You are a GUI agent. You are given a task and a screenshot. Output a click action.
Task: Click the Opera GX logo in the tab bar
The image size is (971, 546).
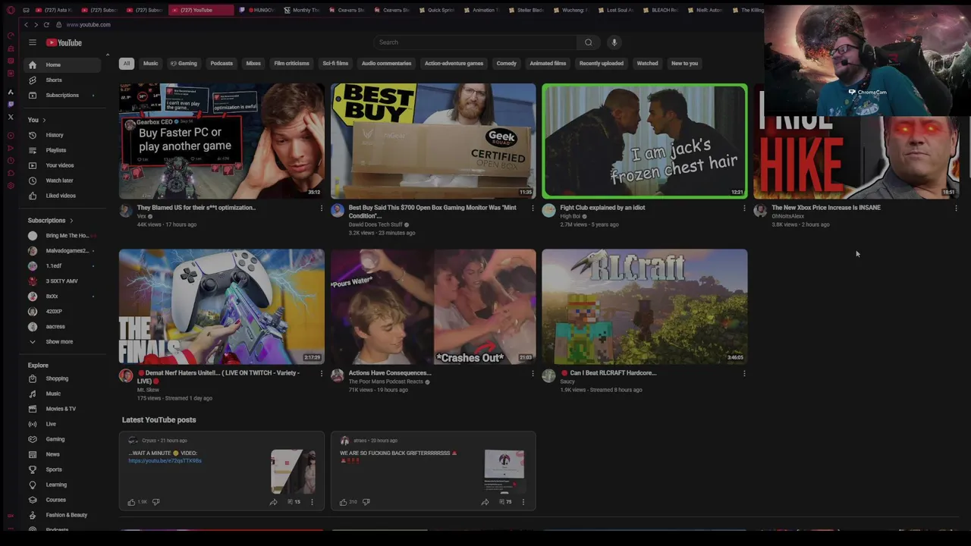pos(11,10)
